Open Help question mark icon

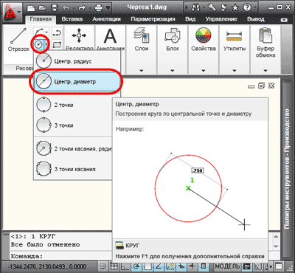pyautogui.click(x=246, y=8)
